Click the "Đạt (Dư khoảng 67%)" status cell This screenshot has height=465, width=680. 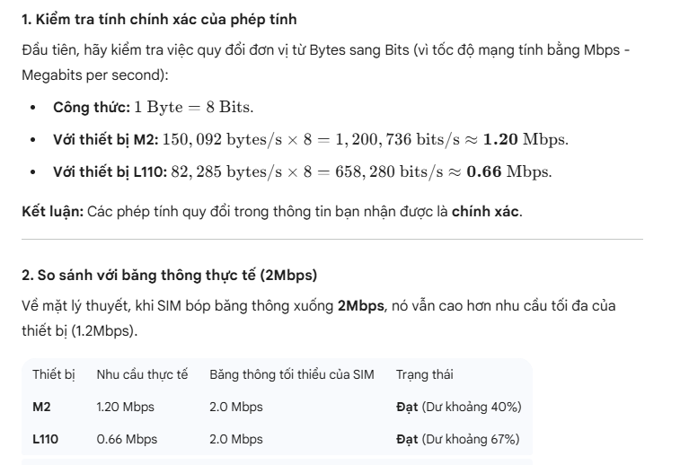(458, 439)
